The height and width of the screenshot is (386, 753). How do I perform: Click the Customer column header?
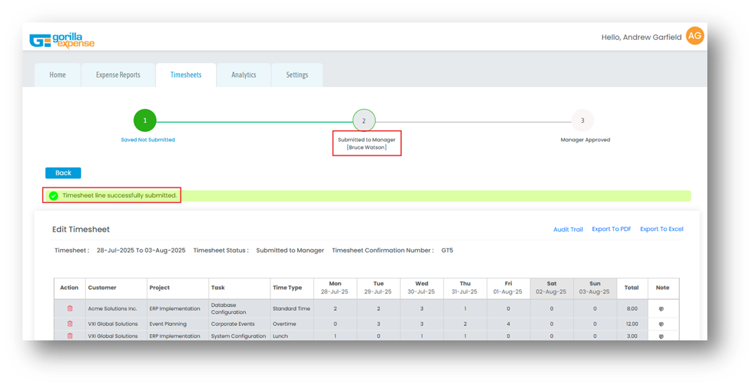coord(116,288)
